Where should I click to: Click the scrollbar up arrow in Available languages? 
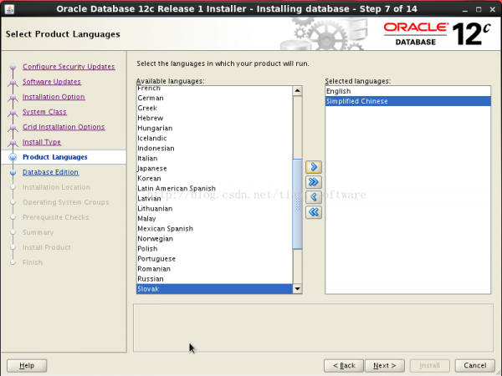tap(297, 91)
